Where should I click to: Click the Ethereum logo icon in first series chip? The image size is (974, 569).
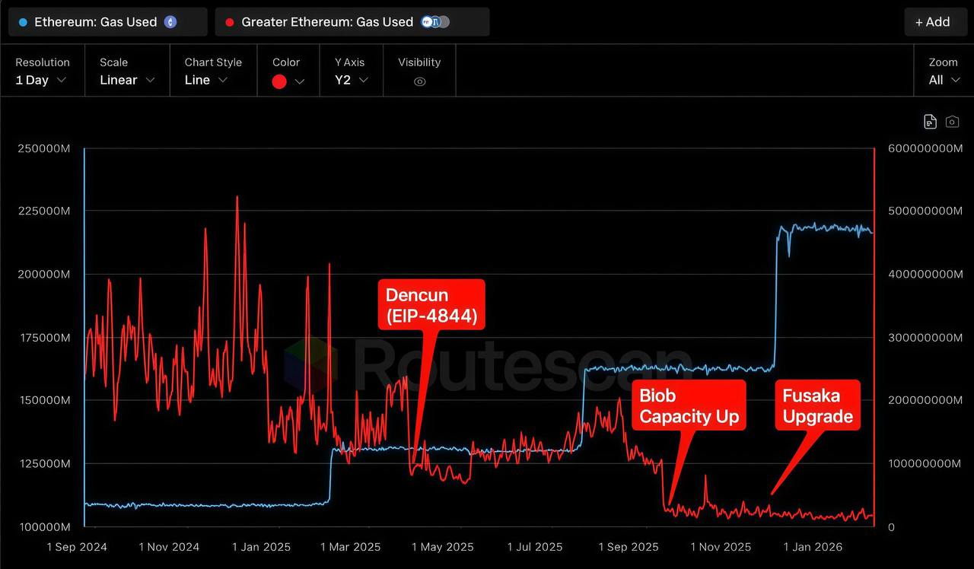pyautogui.click(x=170, y=22)
